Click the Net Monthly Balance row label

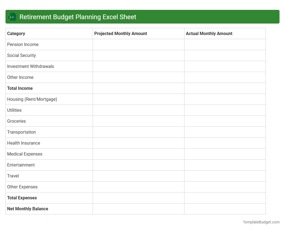click(27, 209)
